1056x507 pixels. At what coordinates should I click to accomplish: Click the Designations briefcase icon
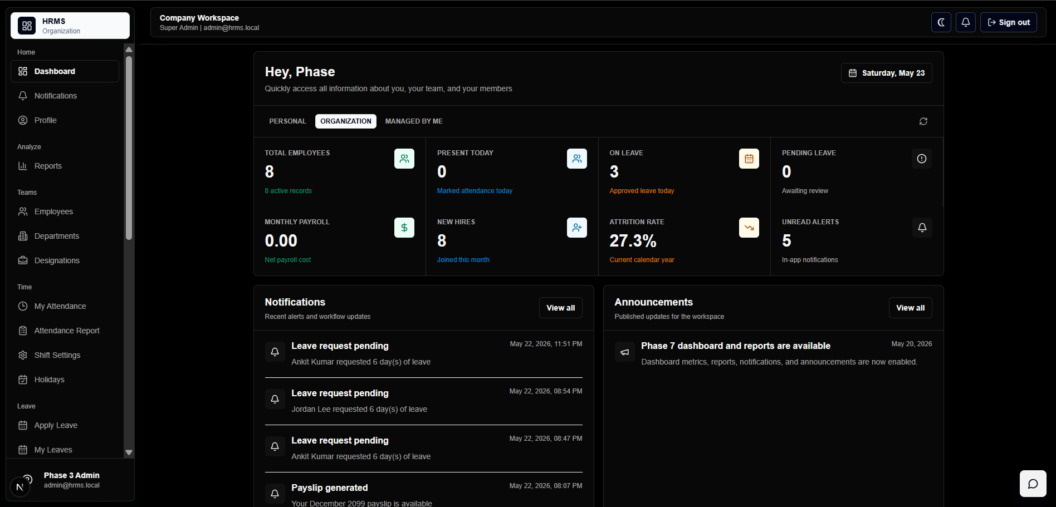coord(23,260)
